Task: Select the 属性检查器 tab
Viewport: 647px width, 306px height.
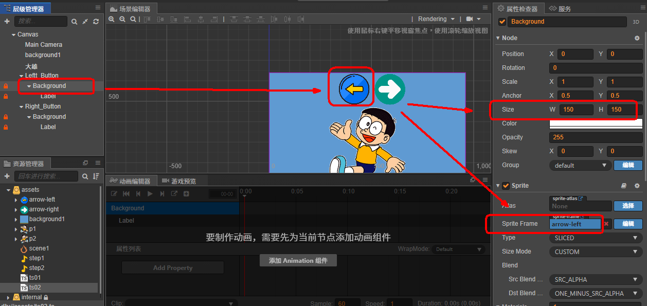Action: [518, 9]
